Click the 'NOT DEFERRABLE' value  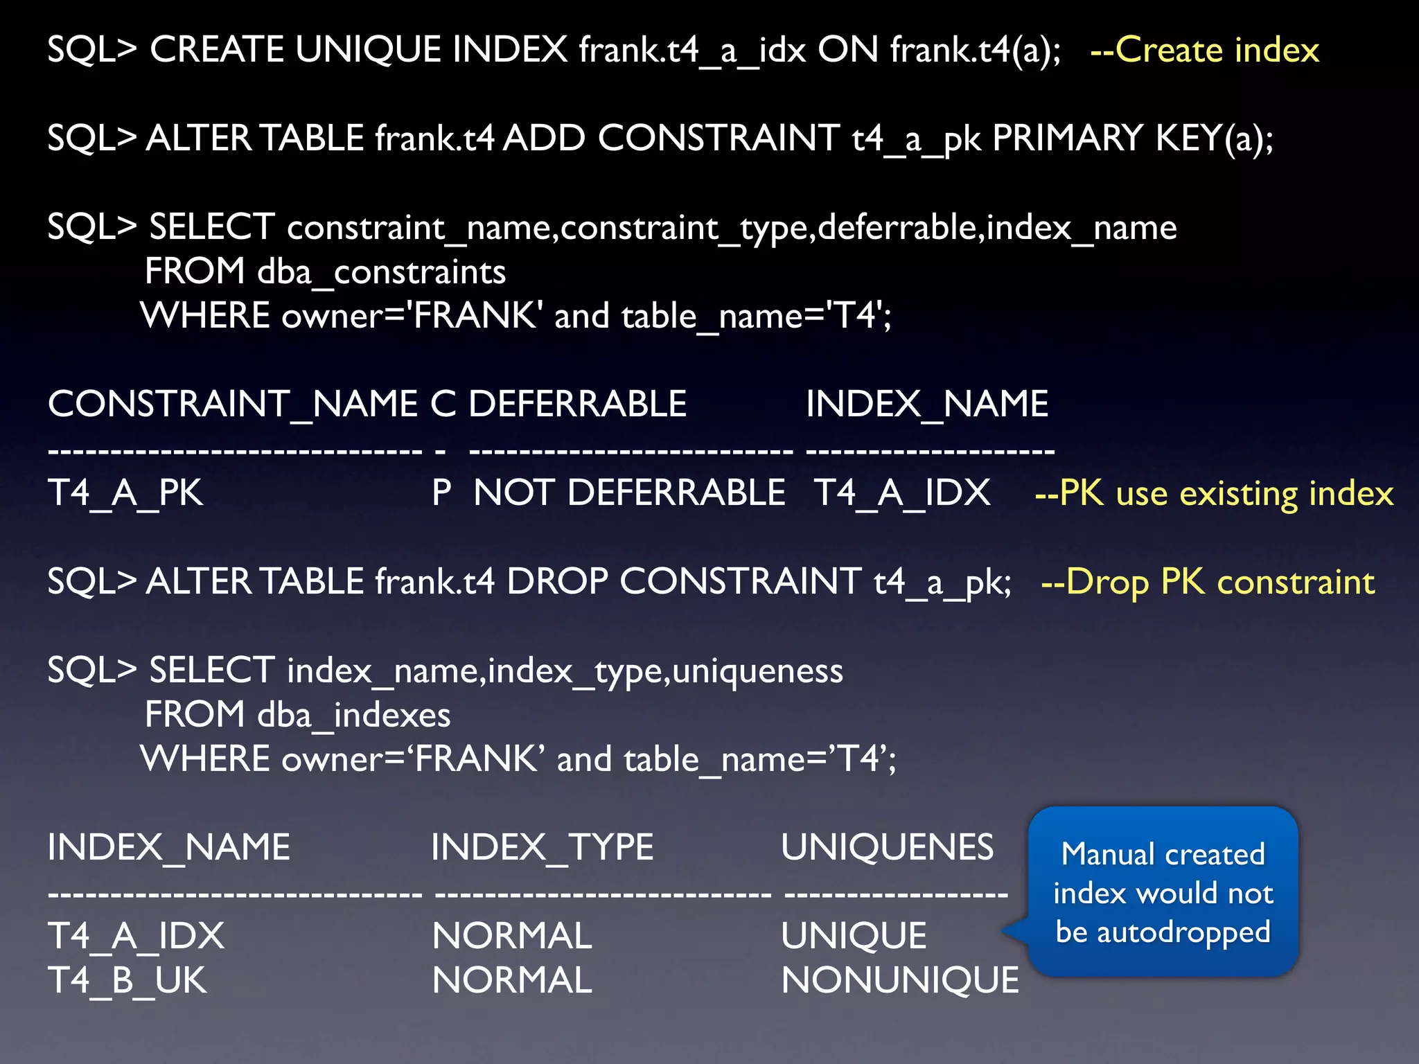tap(629, 493)
